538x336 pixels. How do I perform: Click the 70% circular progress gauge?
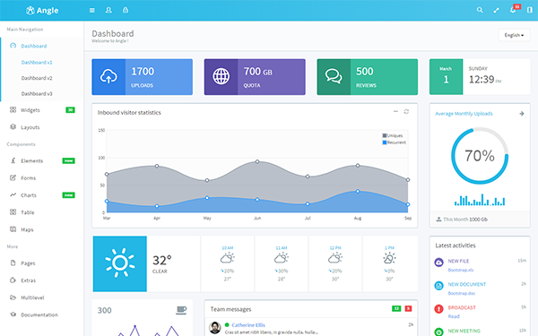(480, 156)
